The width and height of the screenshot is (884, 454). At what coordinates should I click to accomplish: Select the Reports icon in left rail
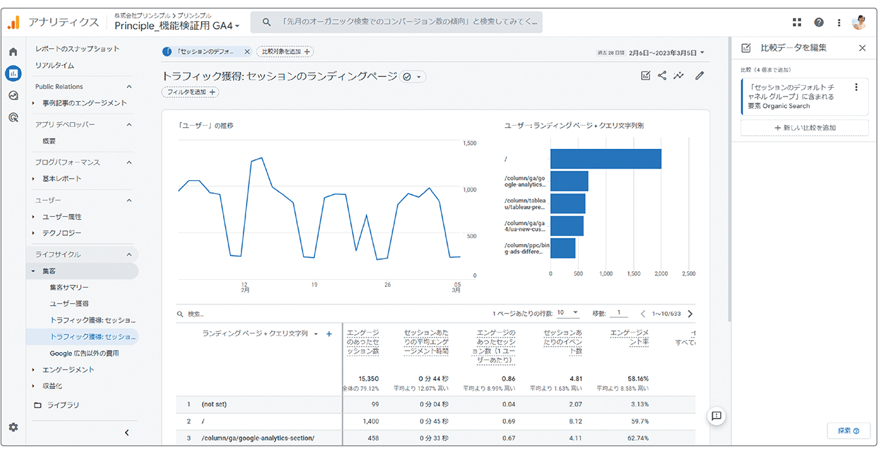pyautogui.click(x=13, y=73)
